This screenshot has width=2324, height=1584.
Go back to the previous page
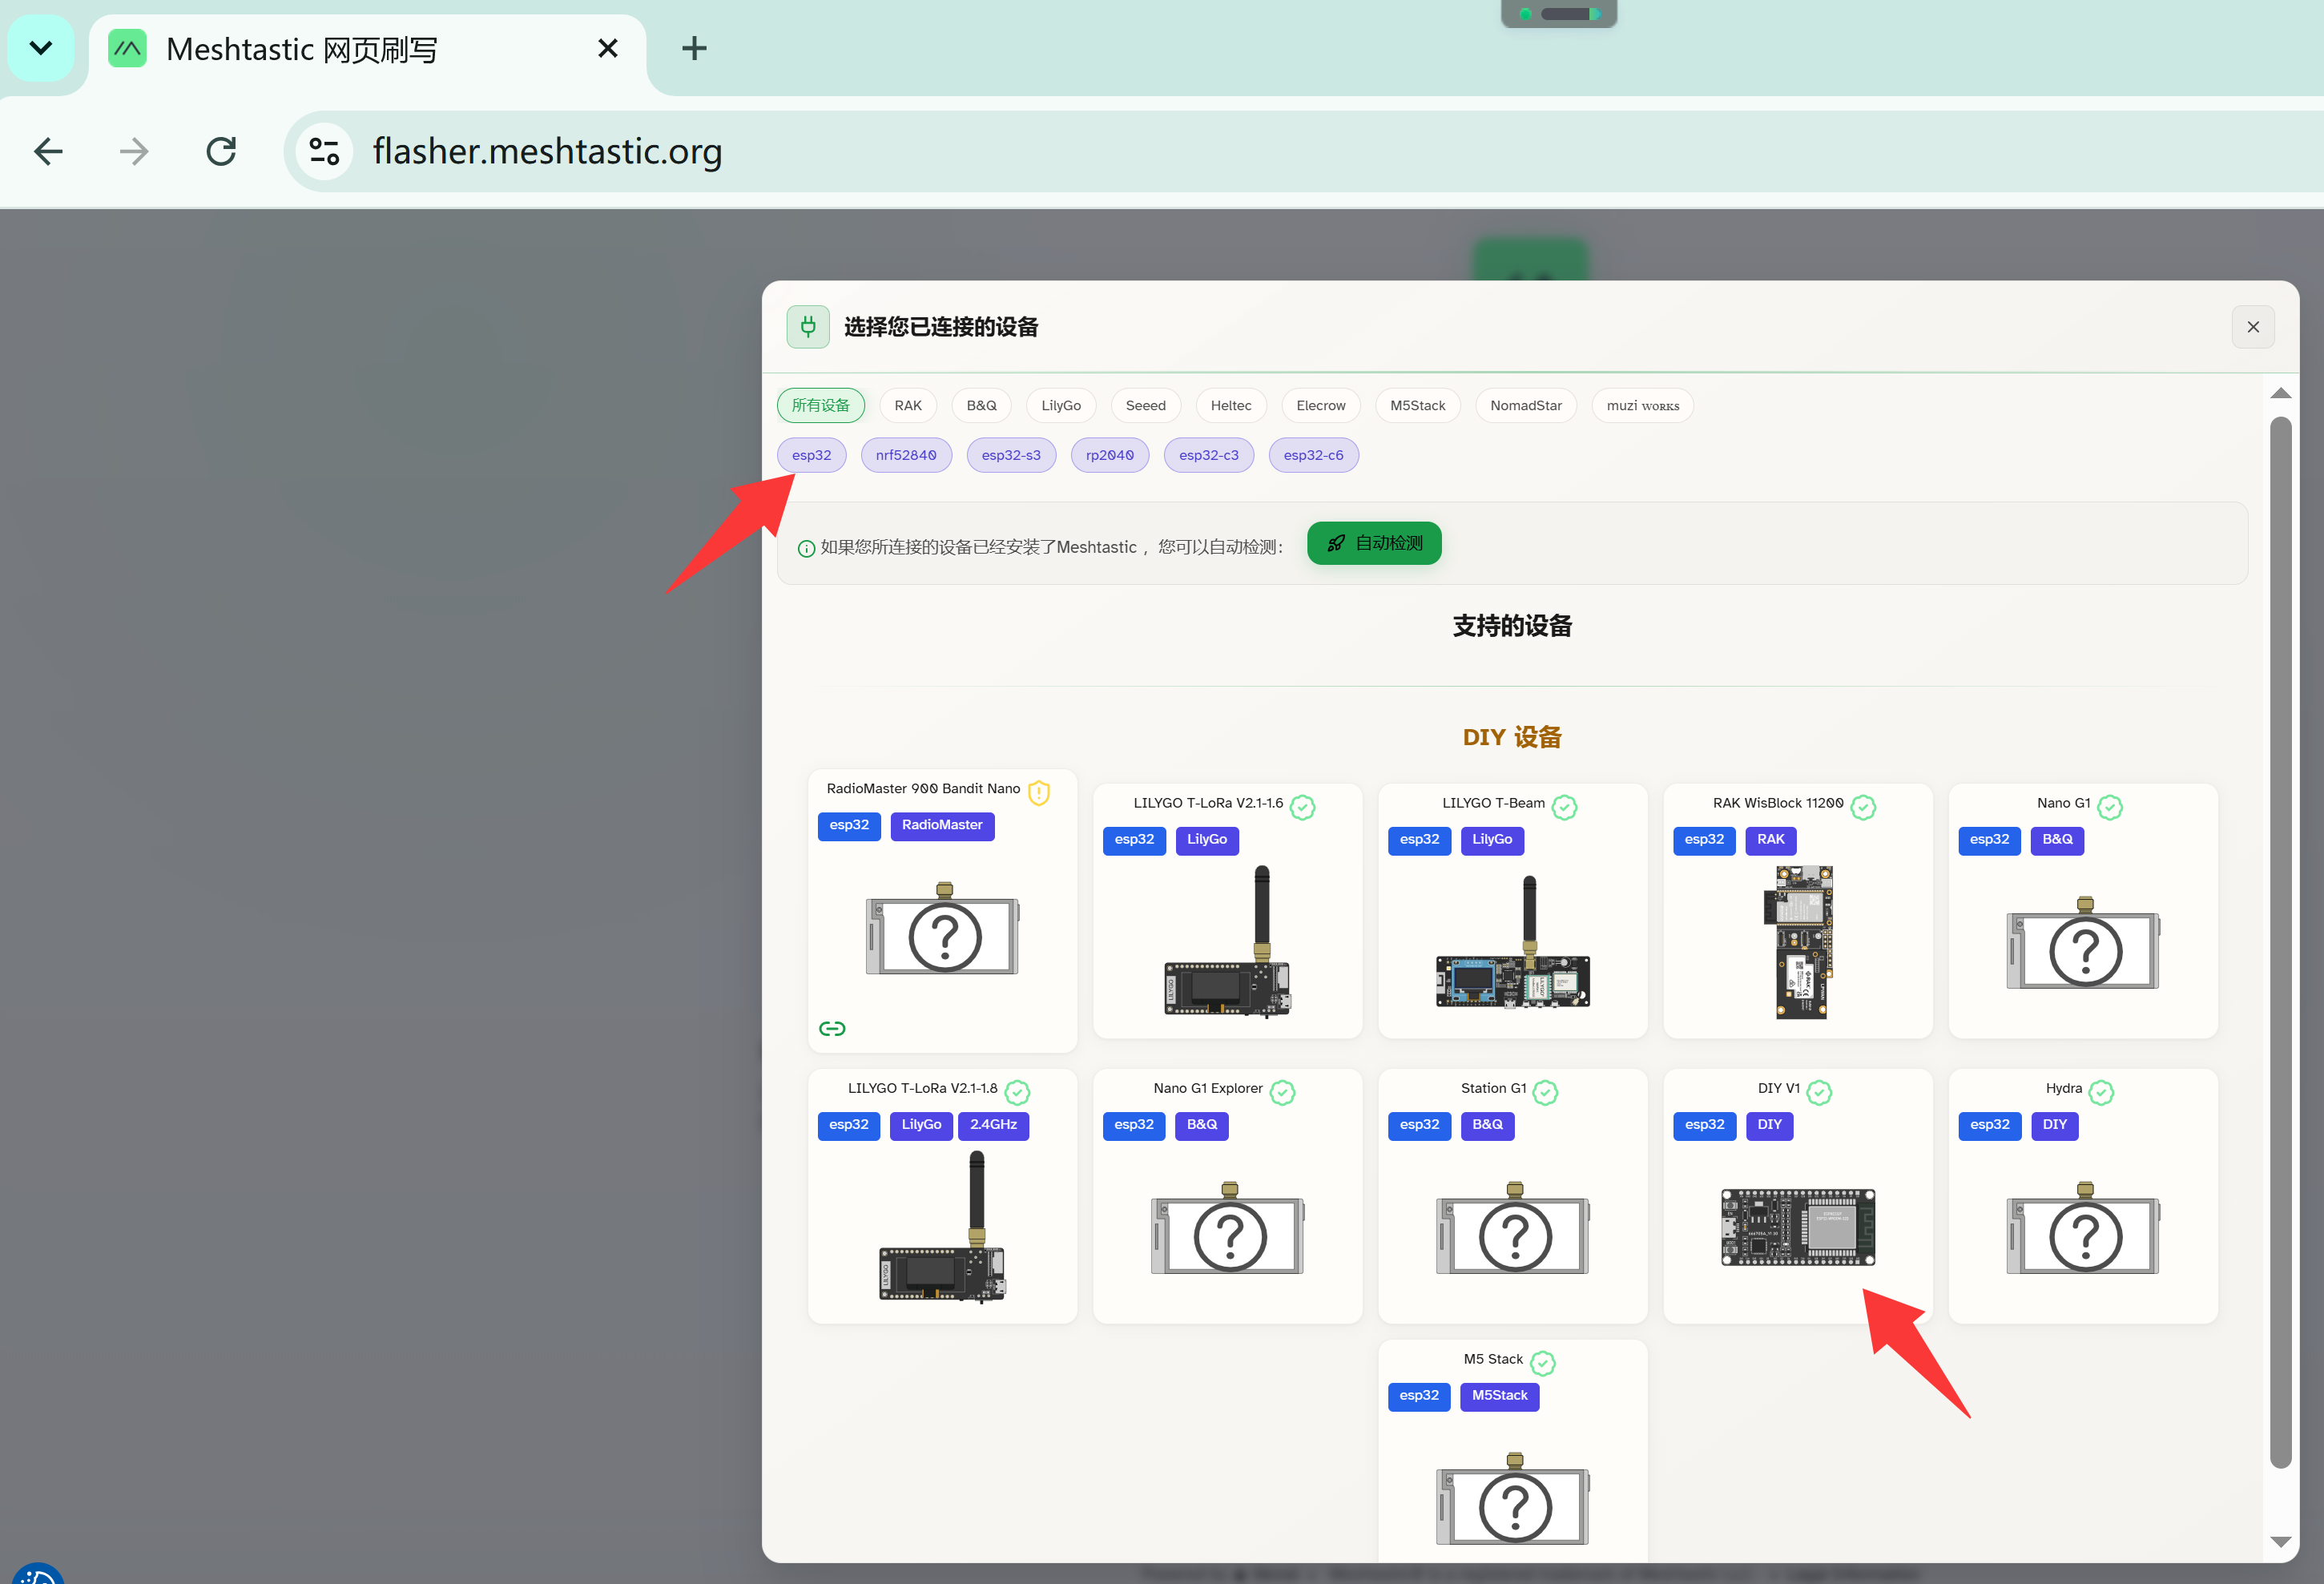tap(48, 151)
